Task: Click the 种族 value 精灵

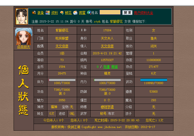Action: [x=107, y=73]
